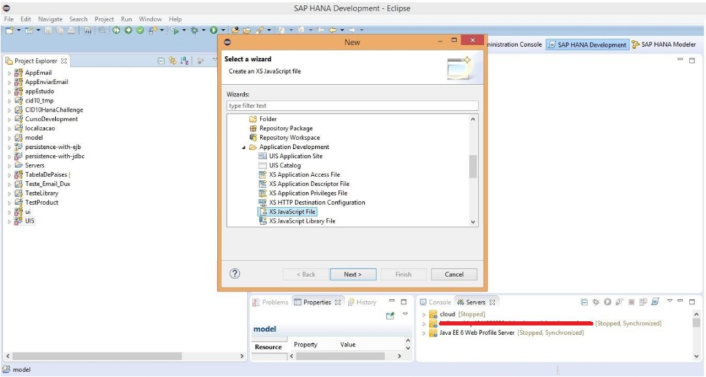The image size is (706, 377).
Task: Choose the UIS Application Site wizard entry
Action: coord(295,156)
